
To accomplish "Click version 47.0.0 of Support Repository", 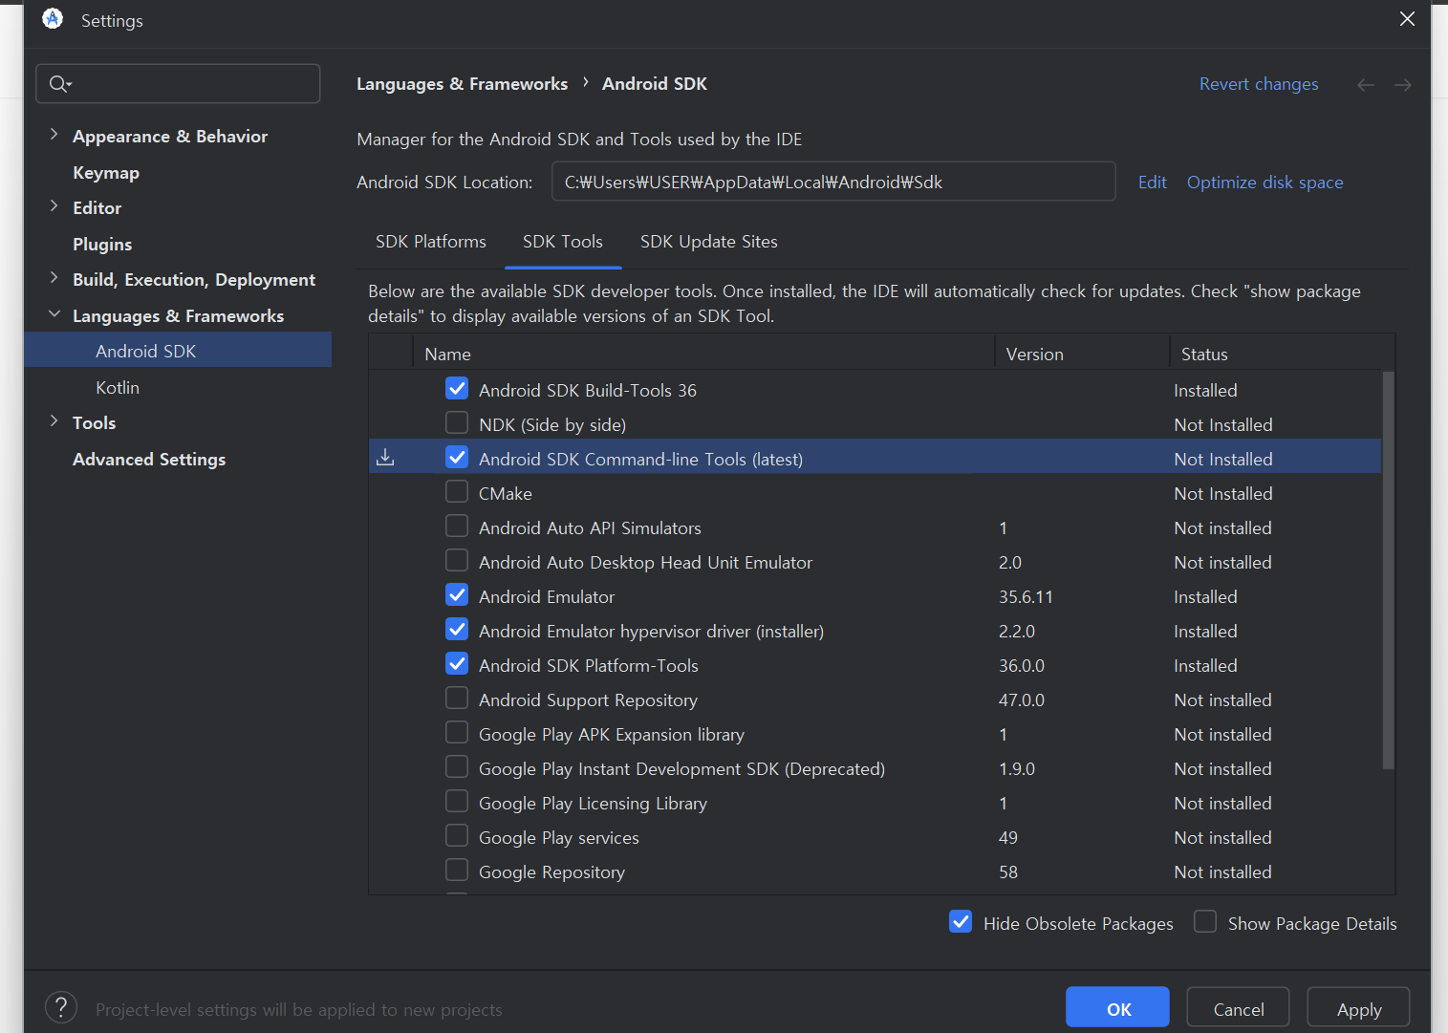I will click(x=1022, y=700).
